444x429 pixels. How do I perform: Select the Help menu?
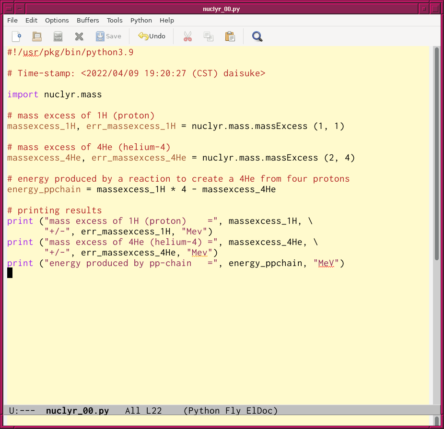pos(167,20)
